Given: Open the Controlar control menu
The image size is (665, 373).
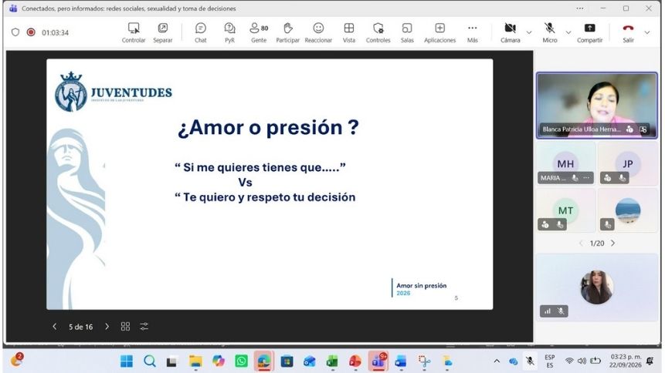Looking at the screenshot, I should [134, 32].
